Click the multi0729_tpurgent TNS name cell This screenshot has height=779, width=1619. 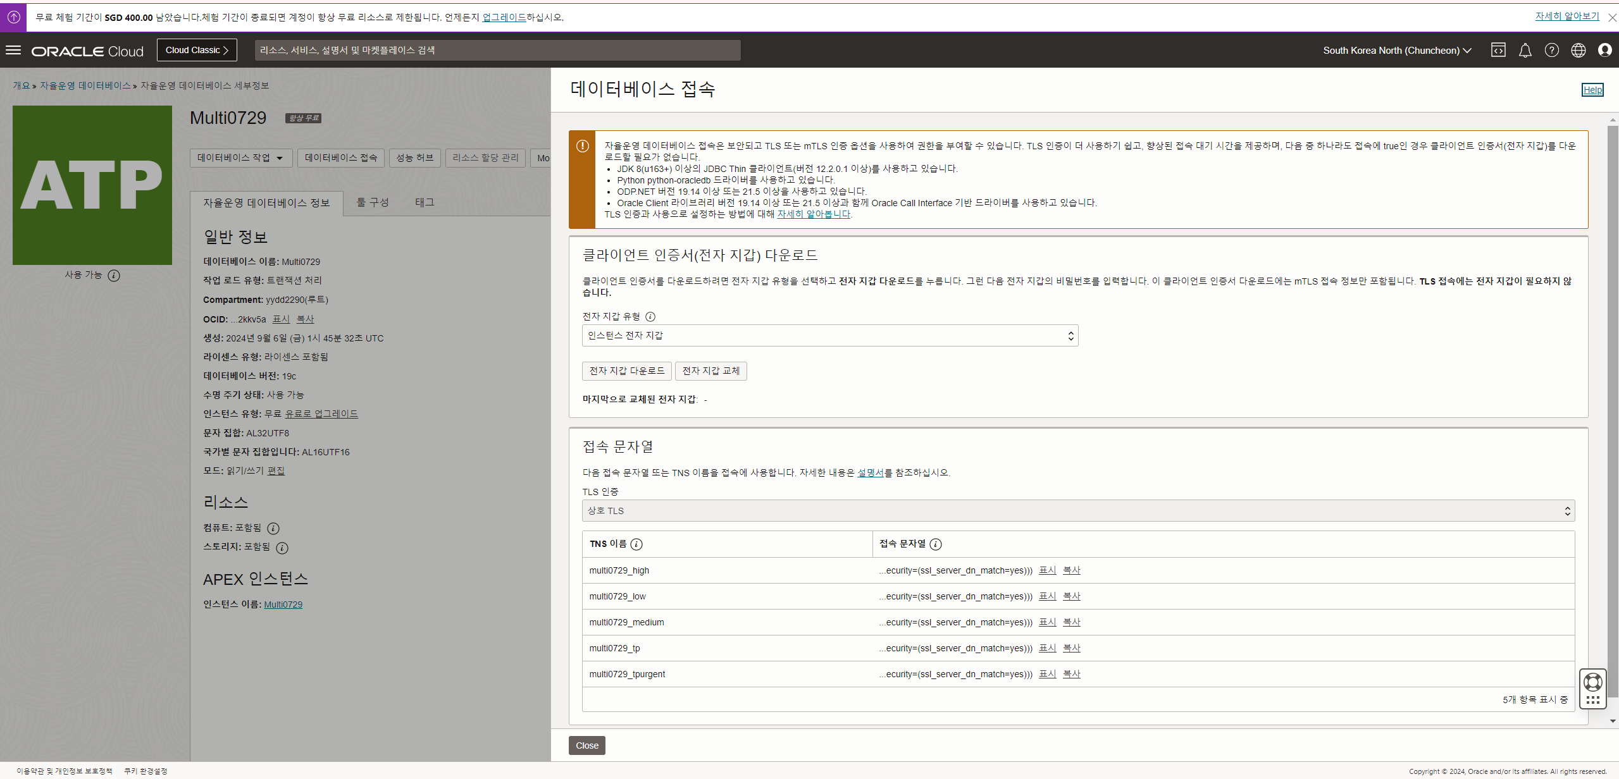[x=727, y=674]
